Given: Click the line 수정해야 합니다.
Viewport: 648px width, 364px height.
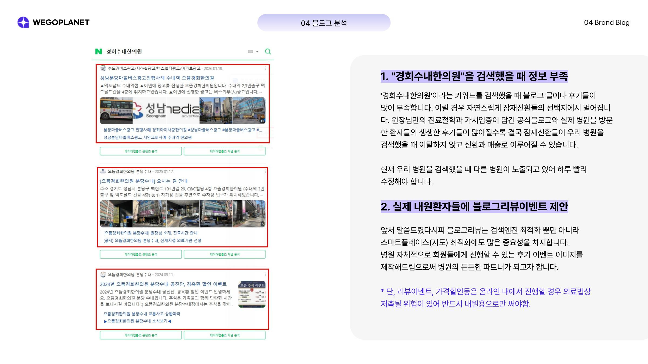Looking at the screenshot, I should pyautogui.click(x=407, y=181).
